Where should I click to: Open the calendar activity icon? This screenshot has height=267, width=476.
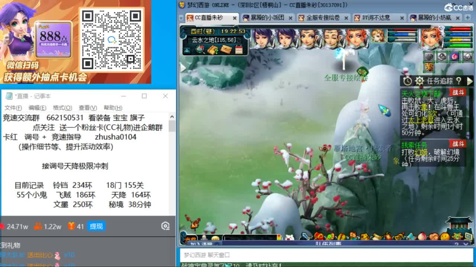tap(239, 49)
